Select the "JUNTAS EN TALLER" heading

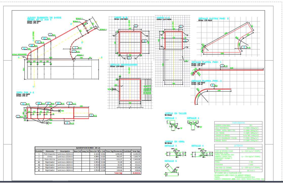[x=176, y=113]
